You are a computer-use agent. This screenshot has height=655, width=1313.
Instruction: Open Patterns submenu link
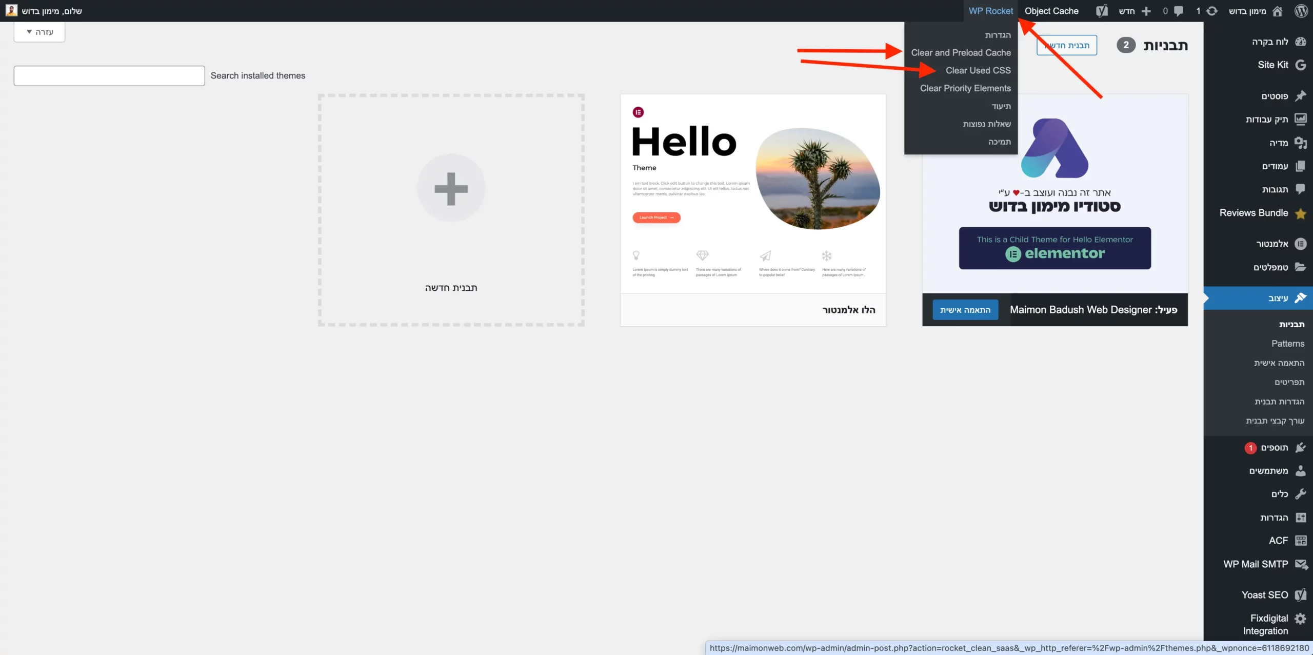point(1287,344)
